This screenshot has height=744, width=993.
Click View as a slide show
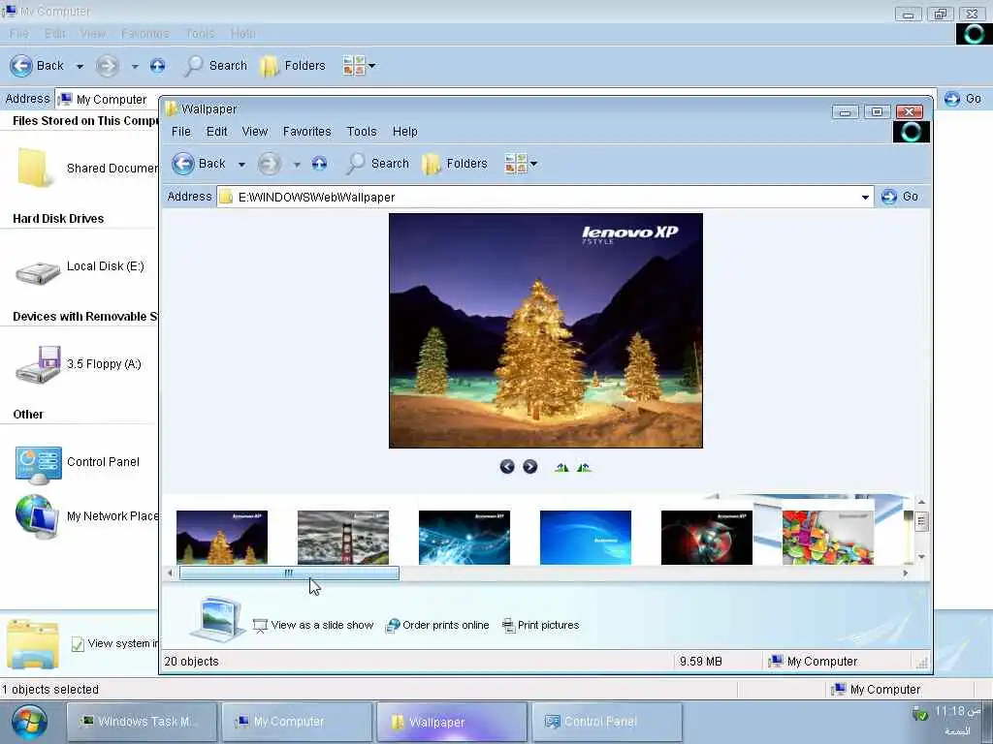313,625
